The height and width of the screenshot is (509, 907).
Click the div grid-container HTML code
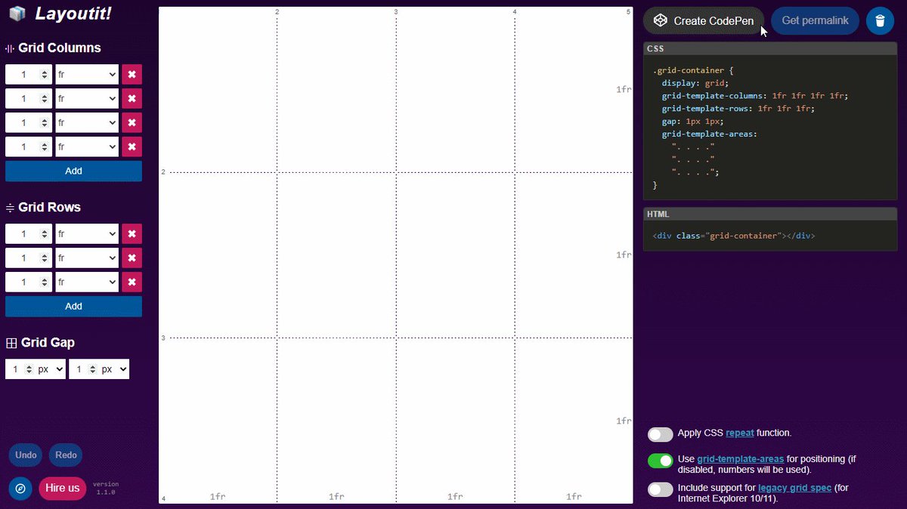[734, 236]
